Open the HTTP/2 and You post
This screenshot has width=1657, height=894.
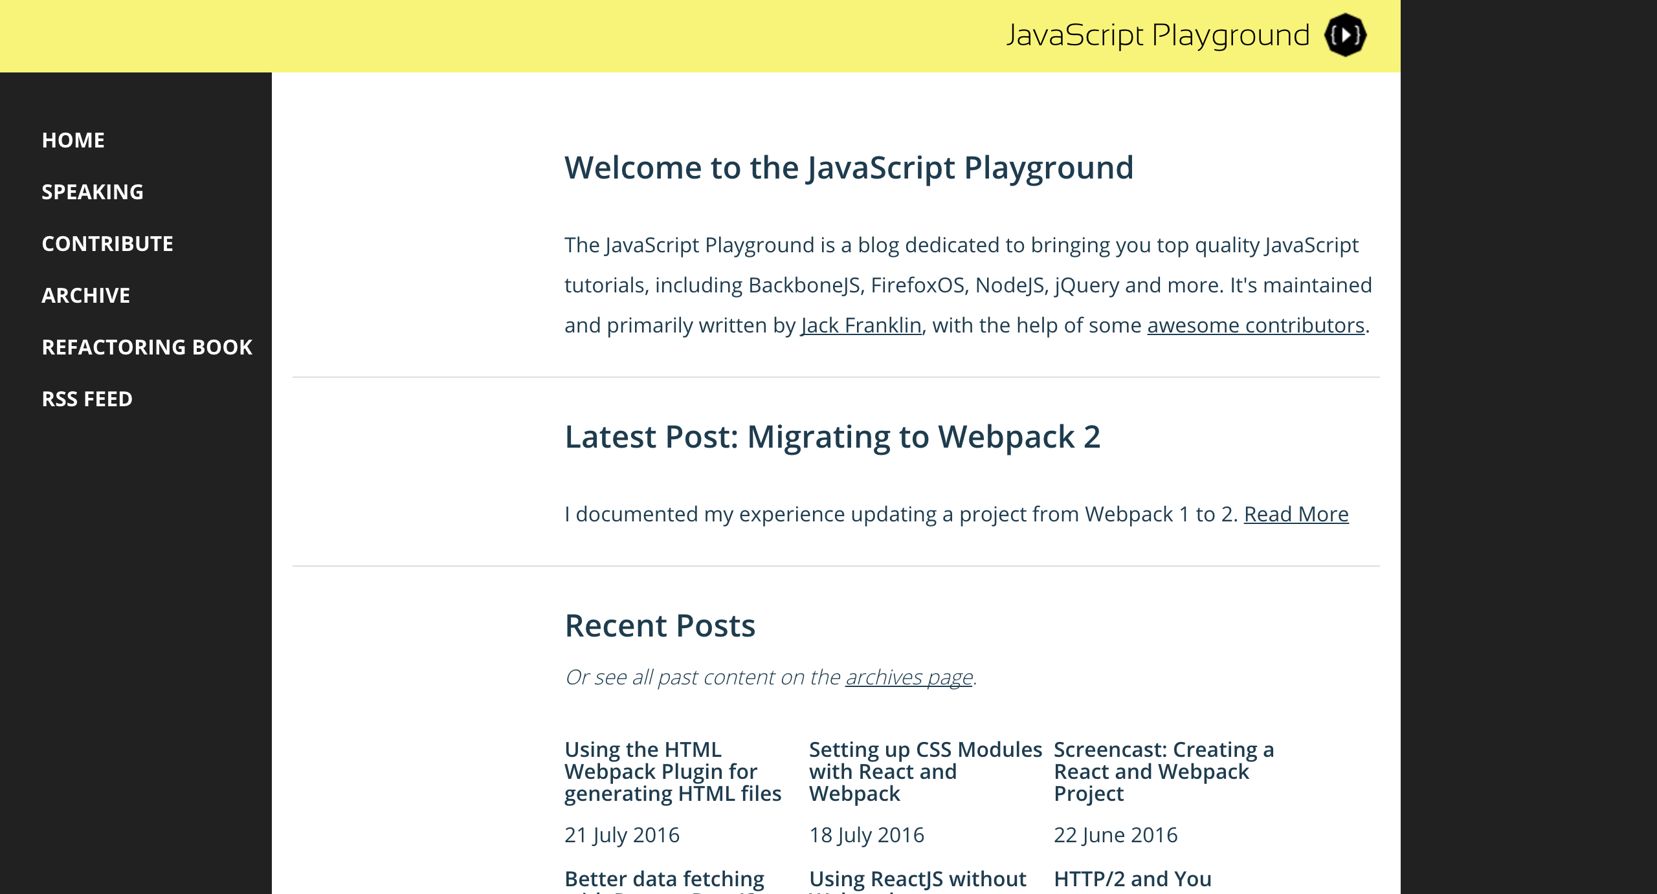(1133, 878)
